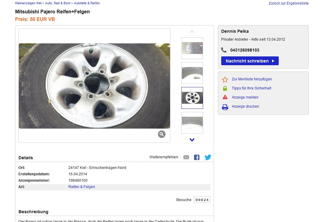Share the listing on Twitter
This screenshot has height=222, width=335.
click(x=208, y=157)
